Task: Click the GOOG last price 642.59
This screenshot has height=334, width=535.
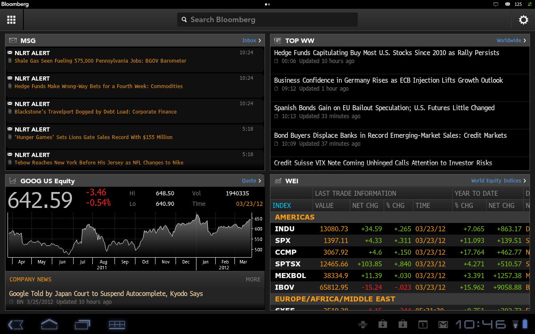Action: click(40, 200)
